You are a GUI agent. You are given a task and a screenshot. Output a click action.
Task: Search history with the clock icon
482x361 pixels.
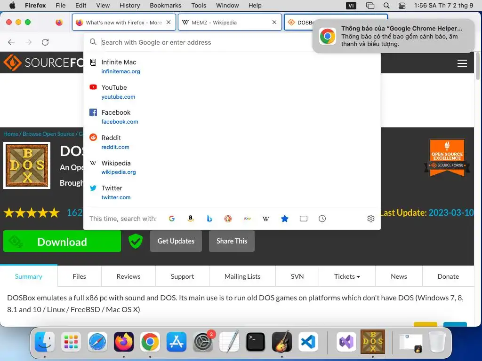coord(322,219)
